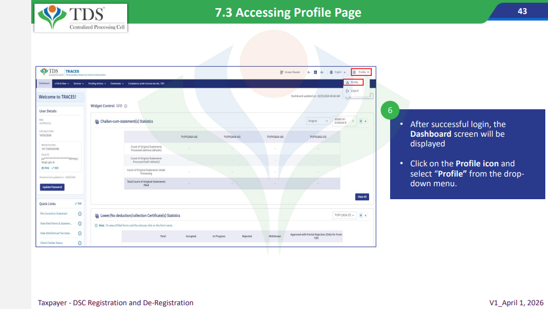This screenshot has height=309, width=548.
Task: Click the View All button
Action: pos(362,196)
